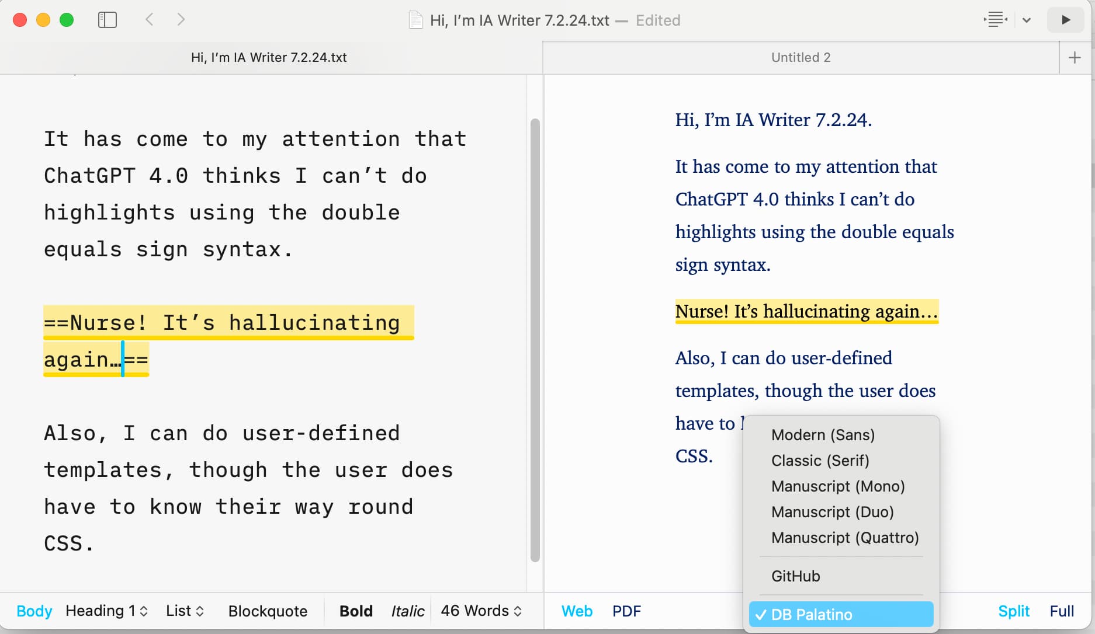The image size is (1095, 634).
Task: Switch to the Untitled 2 tab
Action: click(x=801, y=57)
